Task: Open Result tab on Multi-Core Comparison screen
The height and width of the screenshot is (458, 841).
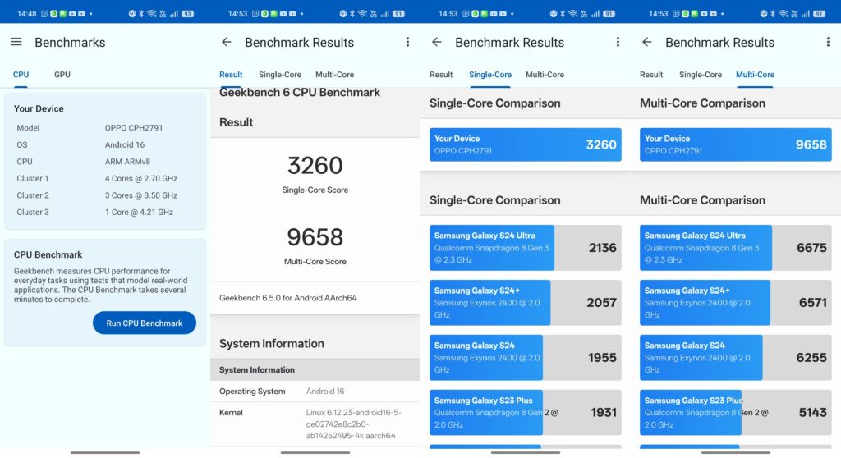Action: [651, 75]
